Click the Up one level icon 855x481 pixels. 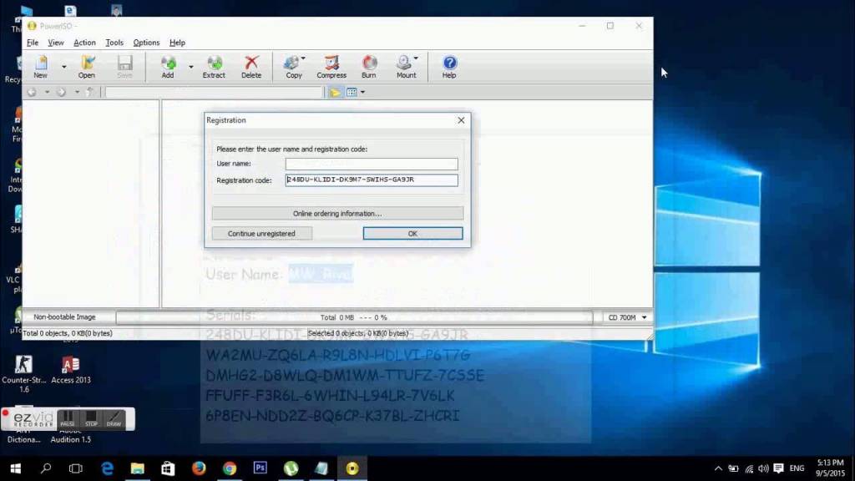[90, 92]
